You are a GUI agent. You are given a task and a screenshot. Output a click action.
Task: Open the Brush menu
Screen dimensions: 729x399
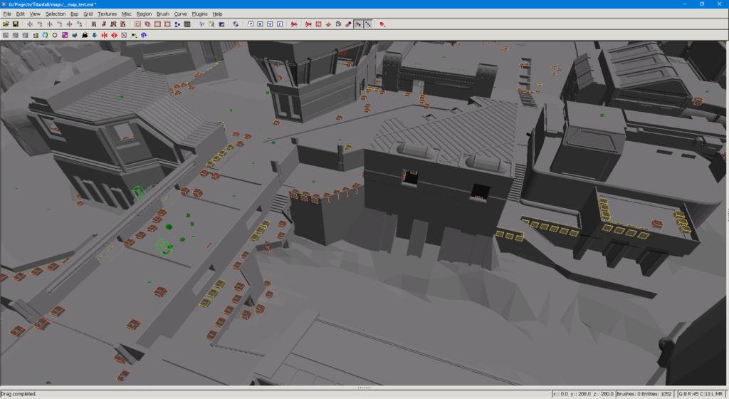click(x=163, y=14)
